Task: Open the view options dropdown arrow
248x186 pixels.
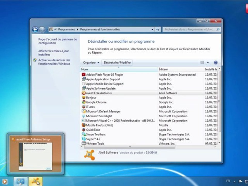Action: (208, 63)
